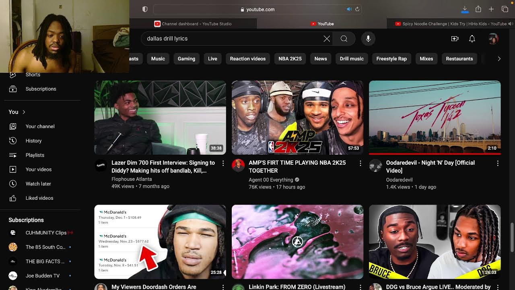Play the Linkin Park FROM ZERO thumbnail
515x290 pixels.
point(297,242)
